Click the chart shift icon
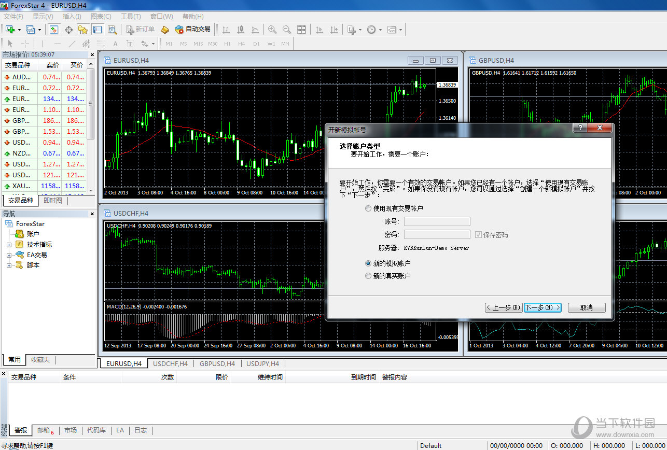This screenshot has width=667, height=450. [x=334, y=30]
